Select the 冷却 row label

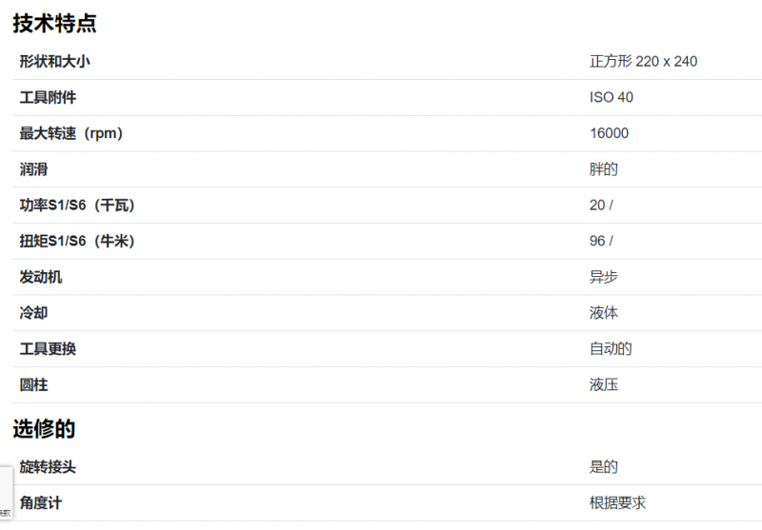(x=33, y=313)
